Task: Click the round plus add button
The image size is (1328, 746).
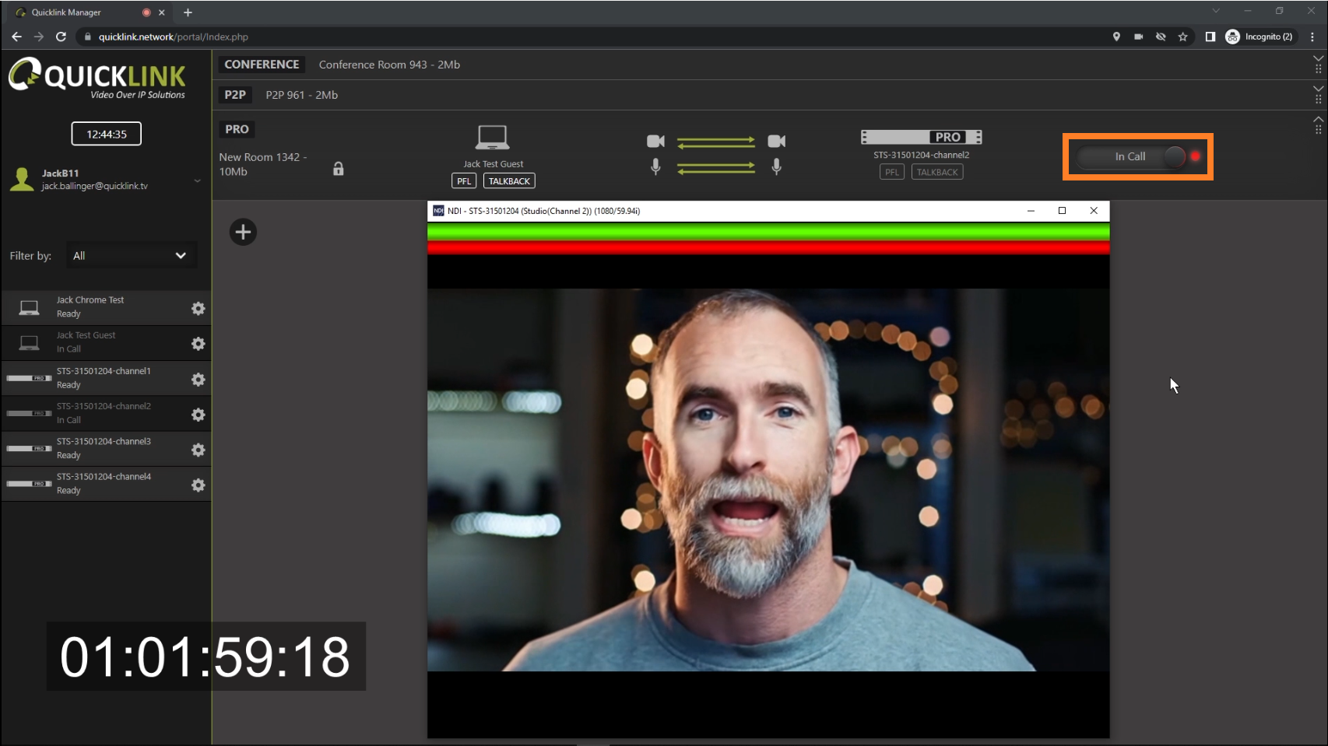Action: point(243,232)
